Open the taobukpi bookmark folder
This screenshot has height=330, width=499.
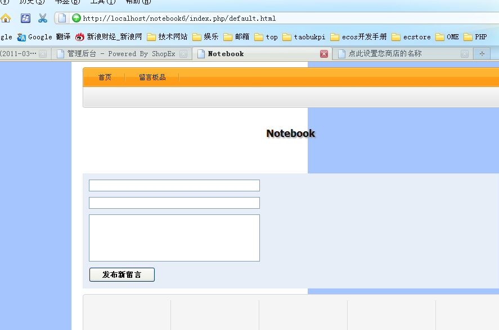click(304, 37)
